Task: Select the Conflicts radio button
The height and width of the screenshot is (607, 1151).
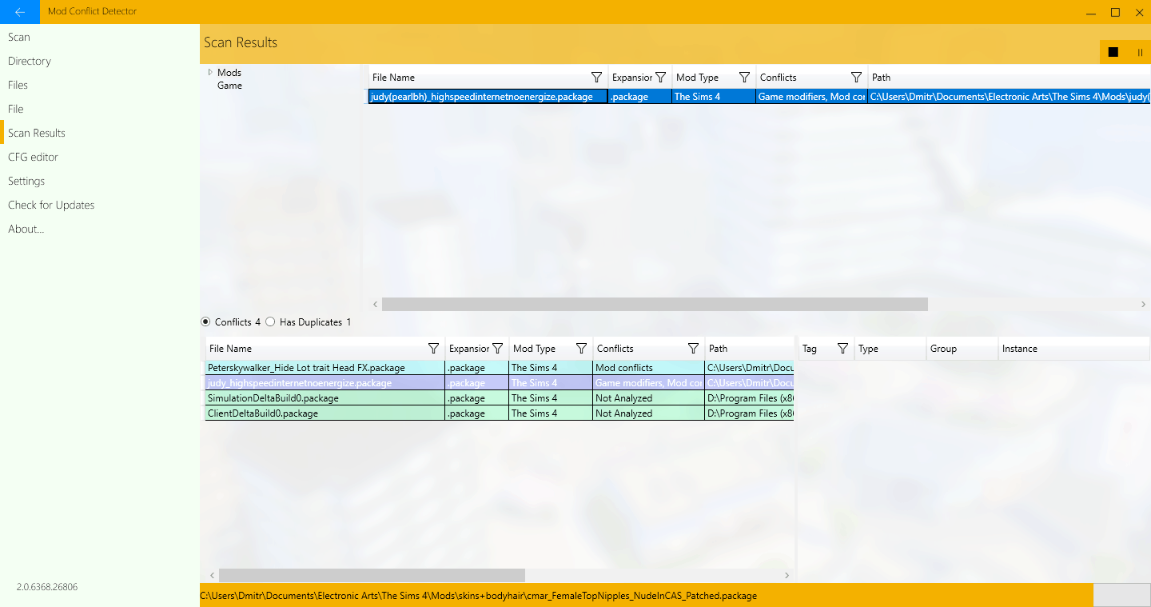Action: coord(205,322)
